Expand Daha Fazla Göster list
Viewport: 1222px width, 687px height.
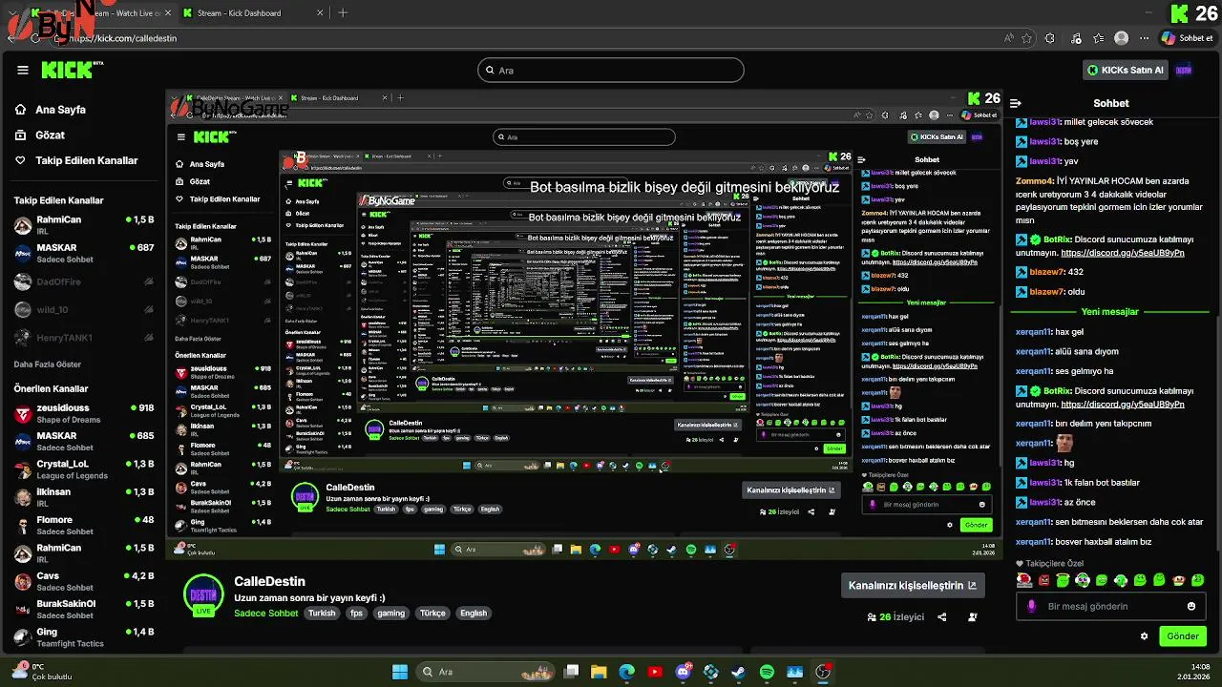click(x=48, y=364)
